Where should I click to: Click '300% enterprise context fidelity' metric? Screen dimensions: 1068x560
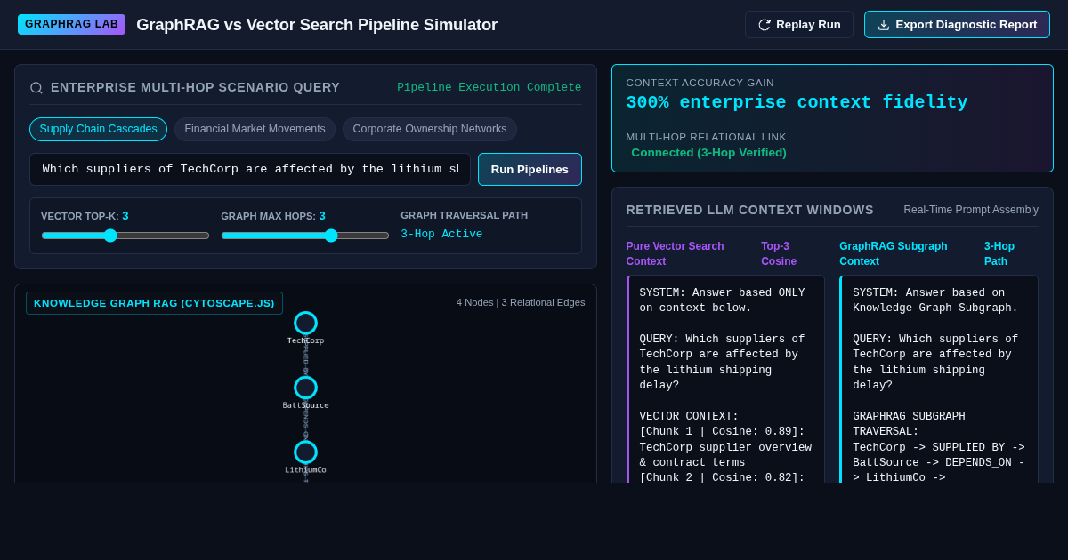(x=797, y=102)
